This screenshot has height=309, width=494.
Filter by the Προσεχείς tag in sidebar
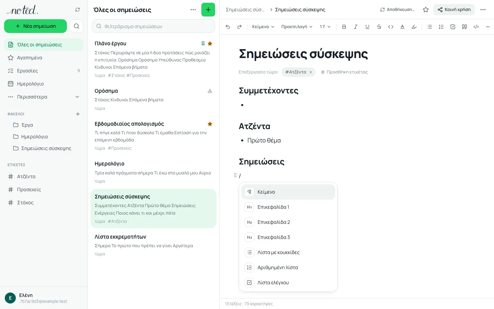pos(44,190)
